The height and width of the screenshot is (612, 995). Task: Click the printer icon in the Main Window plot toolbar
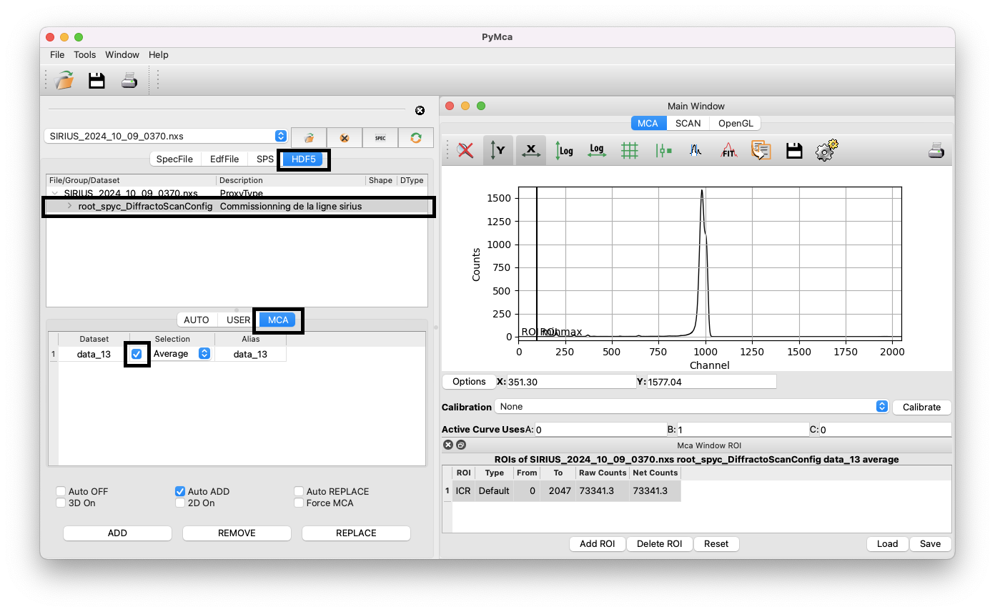tap(936, 150)
